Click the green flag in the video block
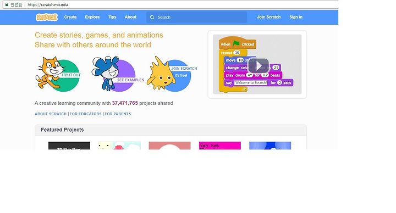Image resolution: width=396 pixels, height=213 pixels. click(236, 43)
